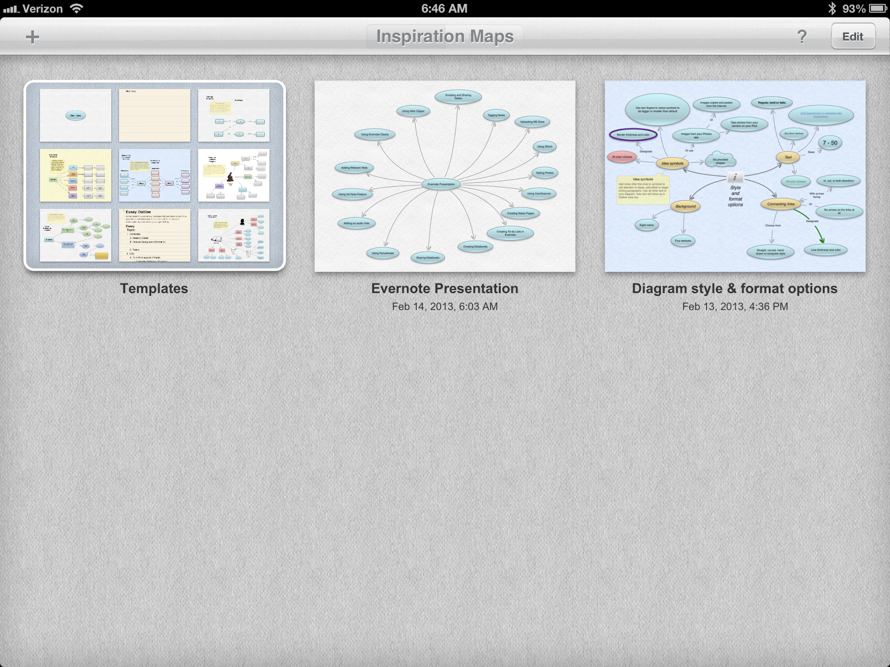Click the date "Feb 13, 2013, 4:36 PM"
Image resolution: width=890 pixels, height=667 pixels.
(x=735, y=306)
